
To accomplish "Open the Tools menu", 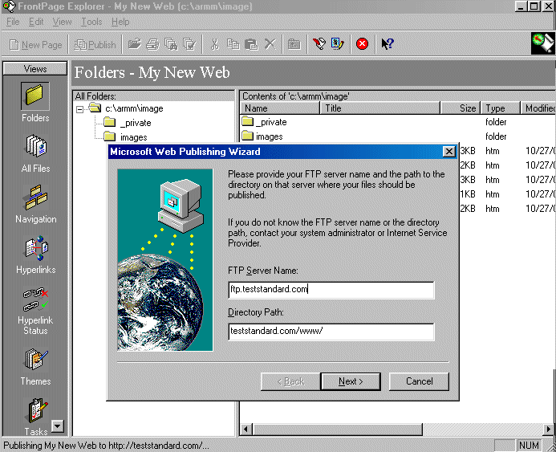I will pyautogui.click(x=91, y=22).
